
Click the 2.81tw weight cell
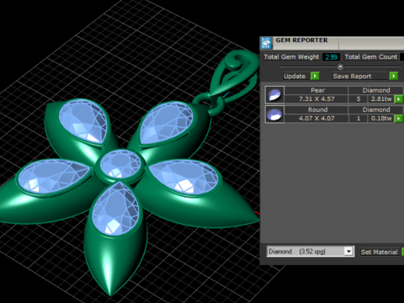[x=381, y=99]
